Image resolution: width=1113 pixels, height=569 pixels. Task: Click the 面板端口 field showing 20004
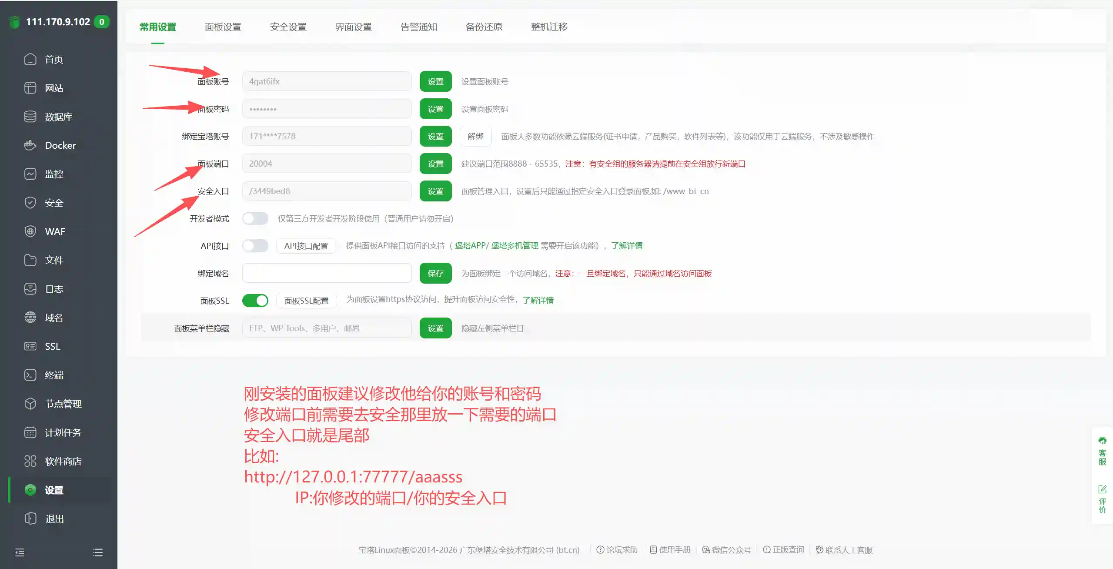coord(327,164)
